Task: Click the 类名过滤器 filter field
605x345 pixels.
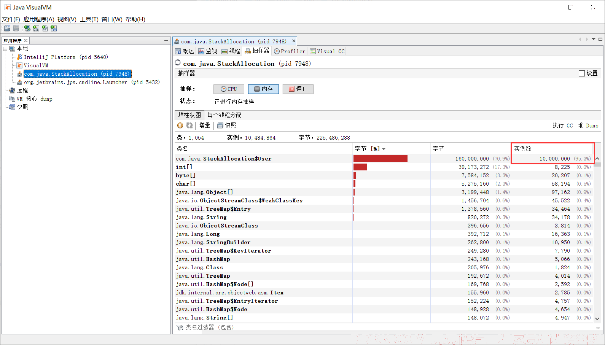Action: tap(388, 328)
